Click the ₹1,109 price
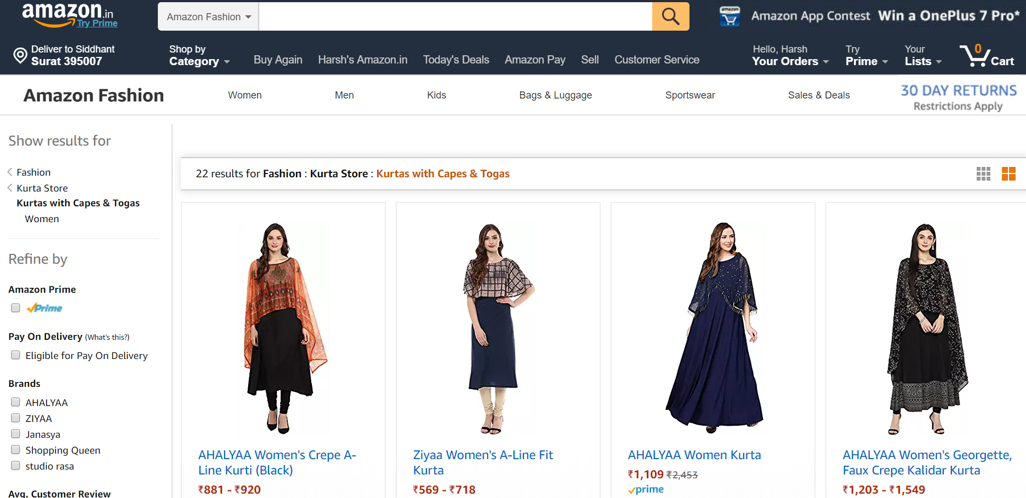 pos(645,474)
